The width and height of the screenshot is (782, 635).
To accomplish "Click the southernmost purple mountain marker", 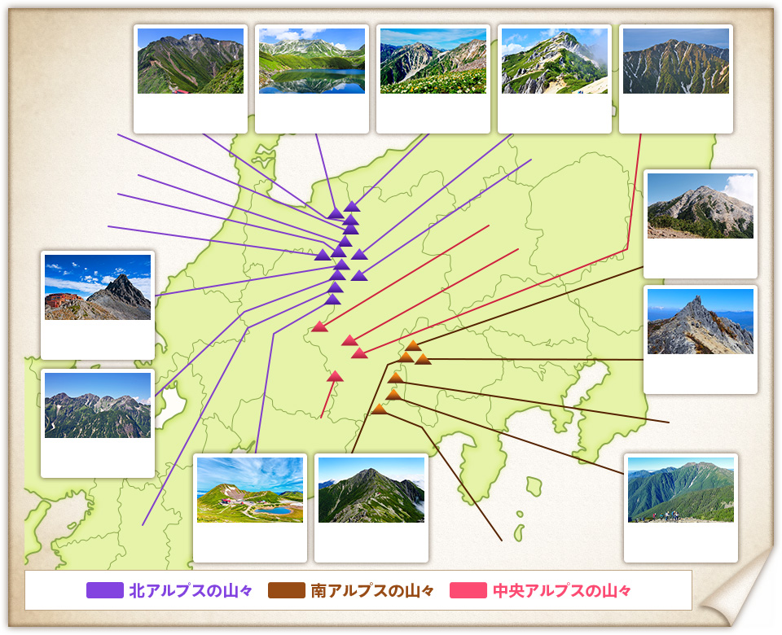I will (332, 300).
